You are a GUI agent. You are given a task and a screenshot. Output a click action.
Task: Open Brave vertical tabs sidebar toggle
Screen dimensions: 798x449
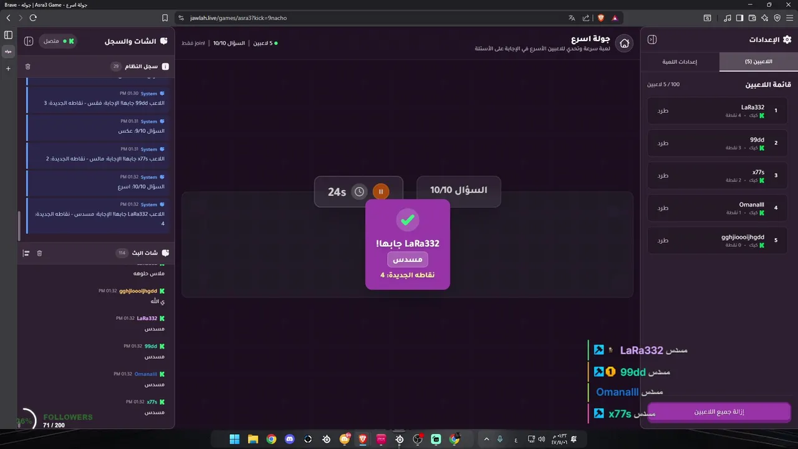[8, 35]
